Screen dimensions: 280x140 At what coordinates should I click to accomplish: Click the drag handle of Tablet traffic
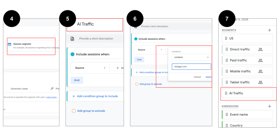click(227, 82)
